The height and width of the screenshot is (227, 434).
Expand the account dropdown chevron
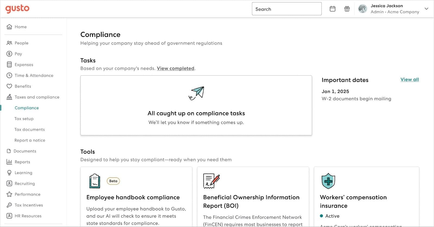tap(426, 9)
